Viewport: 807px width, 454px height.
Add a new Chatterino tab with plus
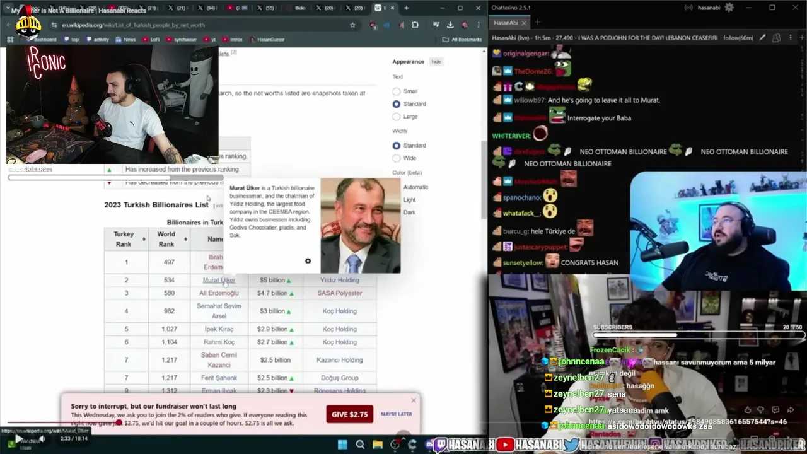point(537,23)
